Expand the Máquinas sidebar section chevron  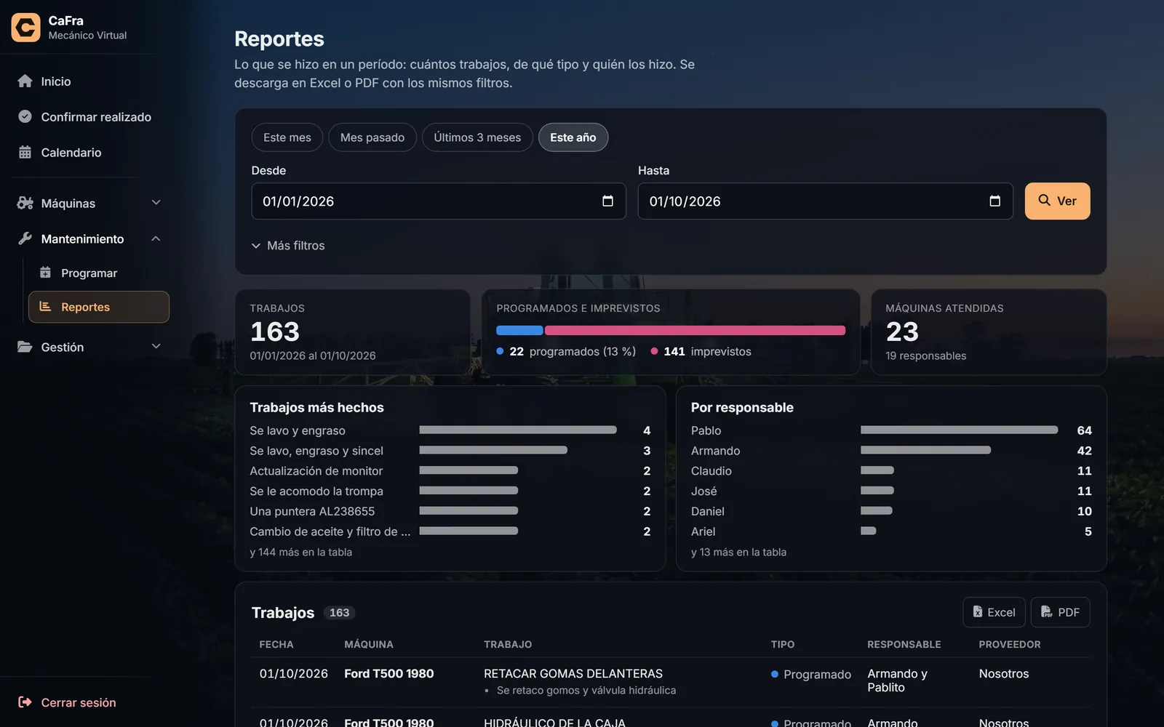point(156,203)
